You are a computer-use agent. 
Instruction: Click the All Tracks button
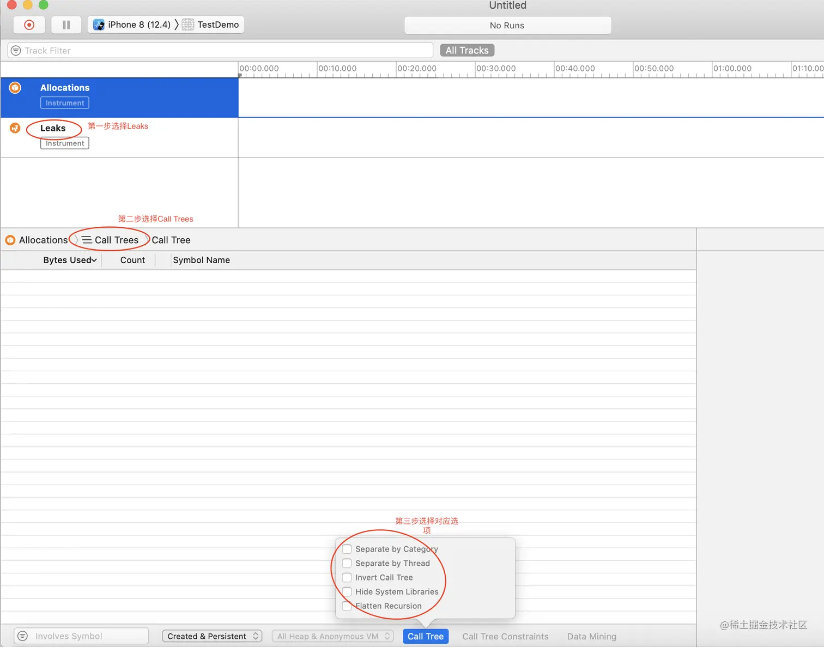[467, 50]
